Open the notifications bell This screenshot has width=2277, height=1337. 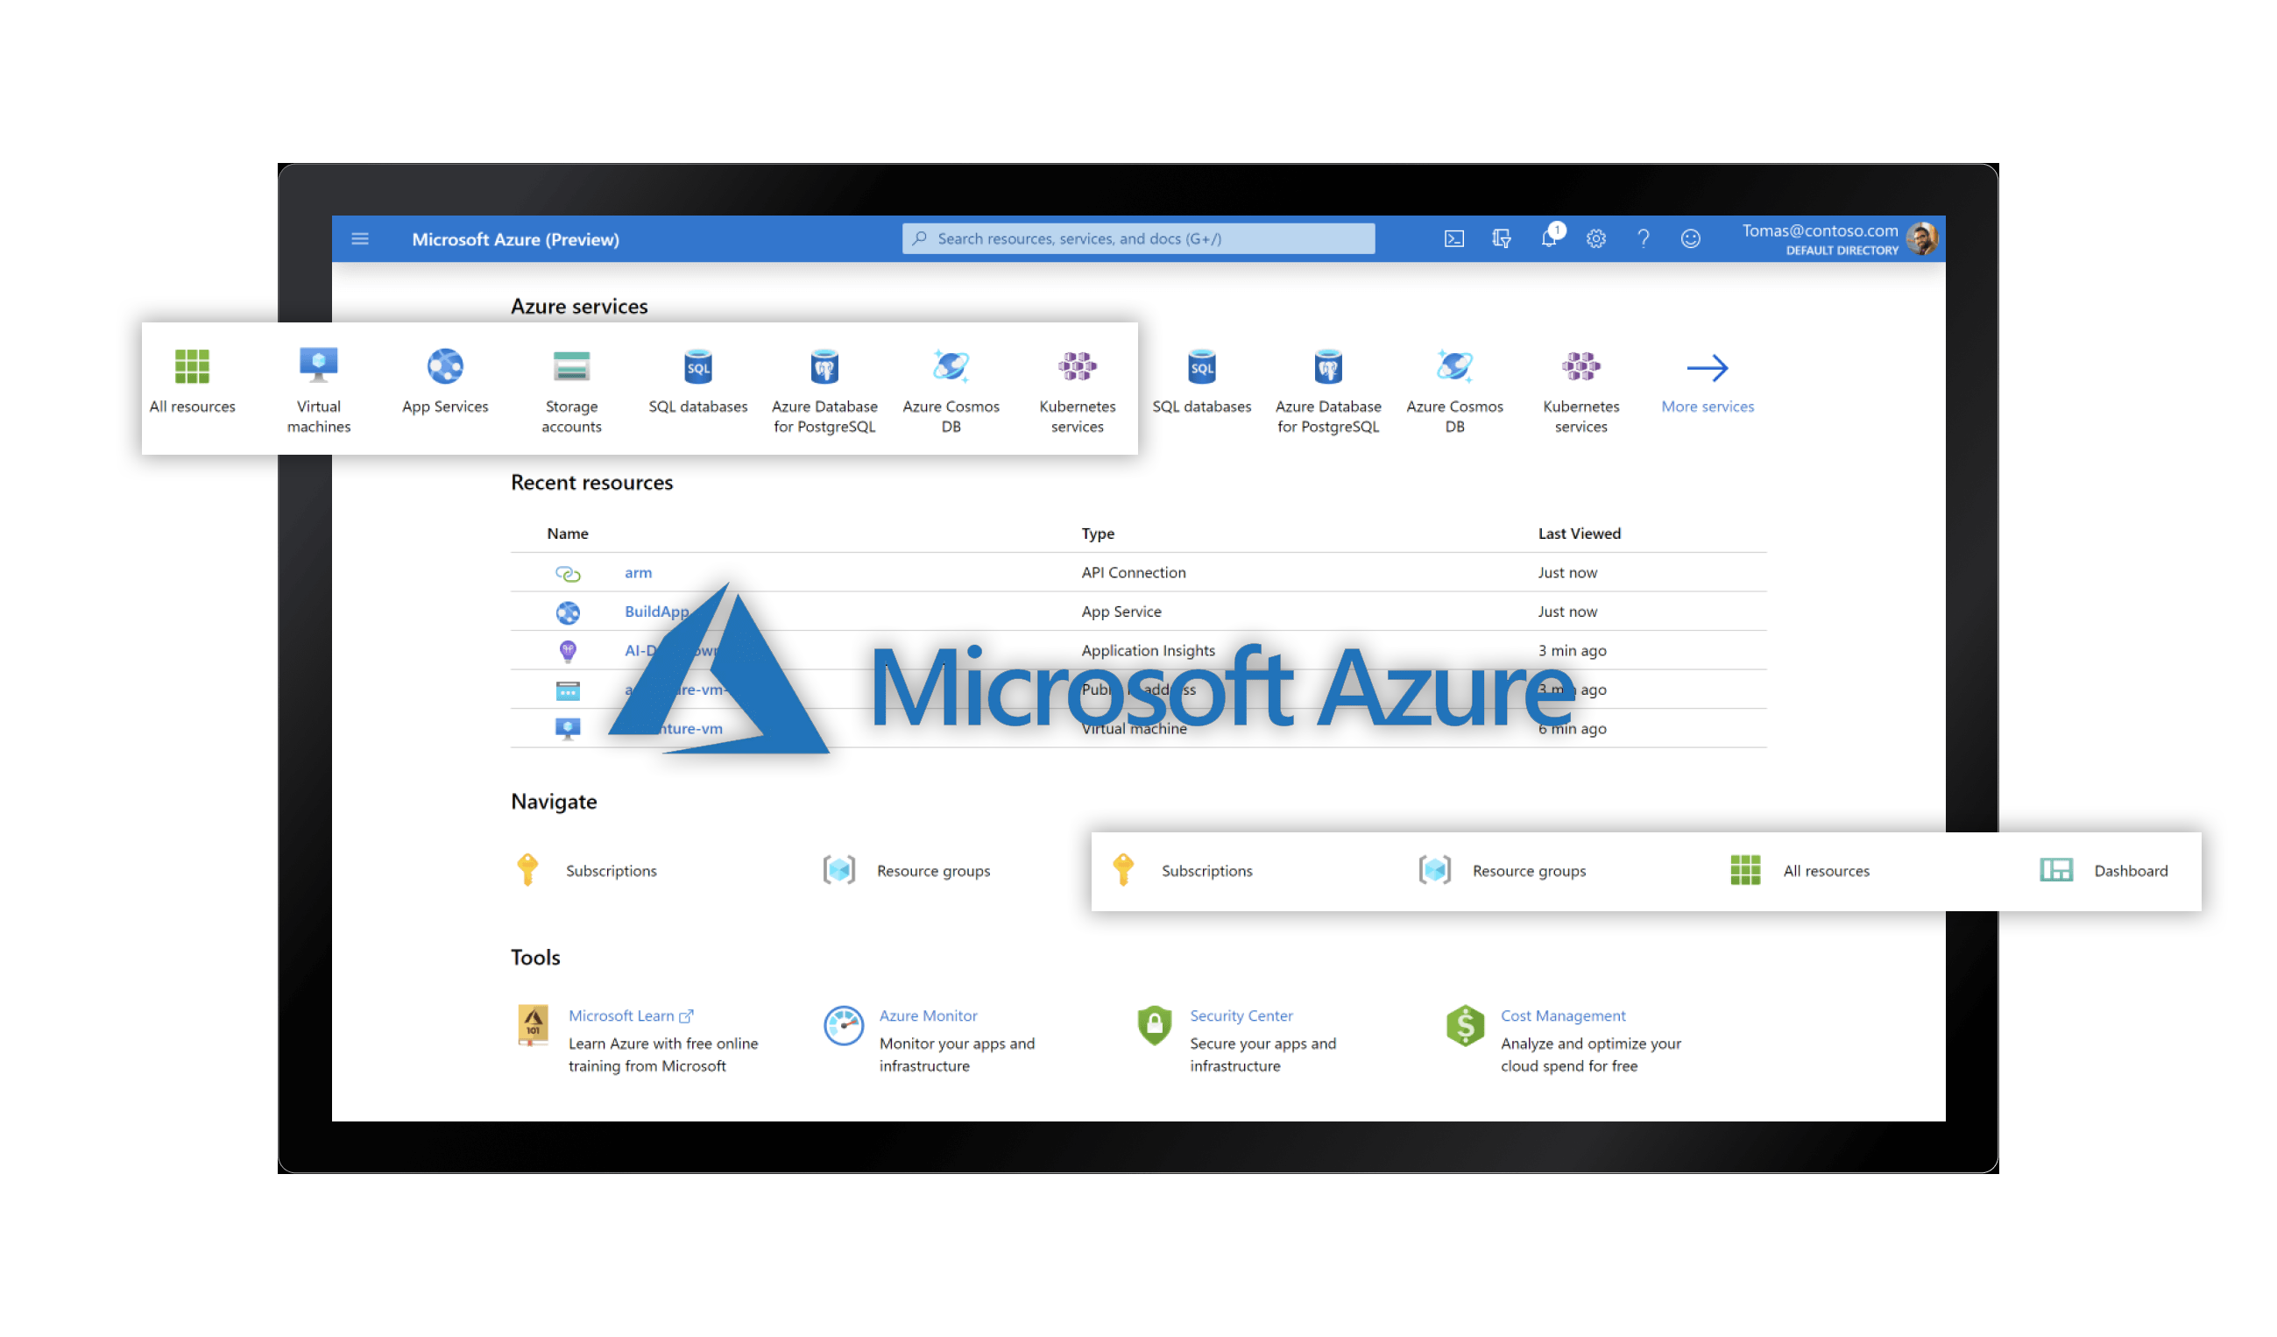[x=1549, y=239]
